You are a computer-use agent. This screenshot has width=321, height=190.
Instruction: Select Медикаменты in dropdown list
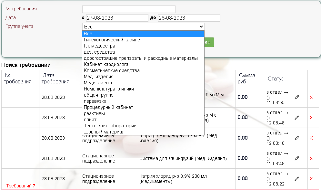[x=143, y=83]
